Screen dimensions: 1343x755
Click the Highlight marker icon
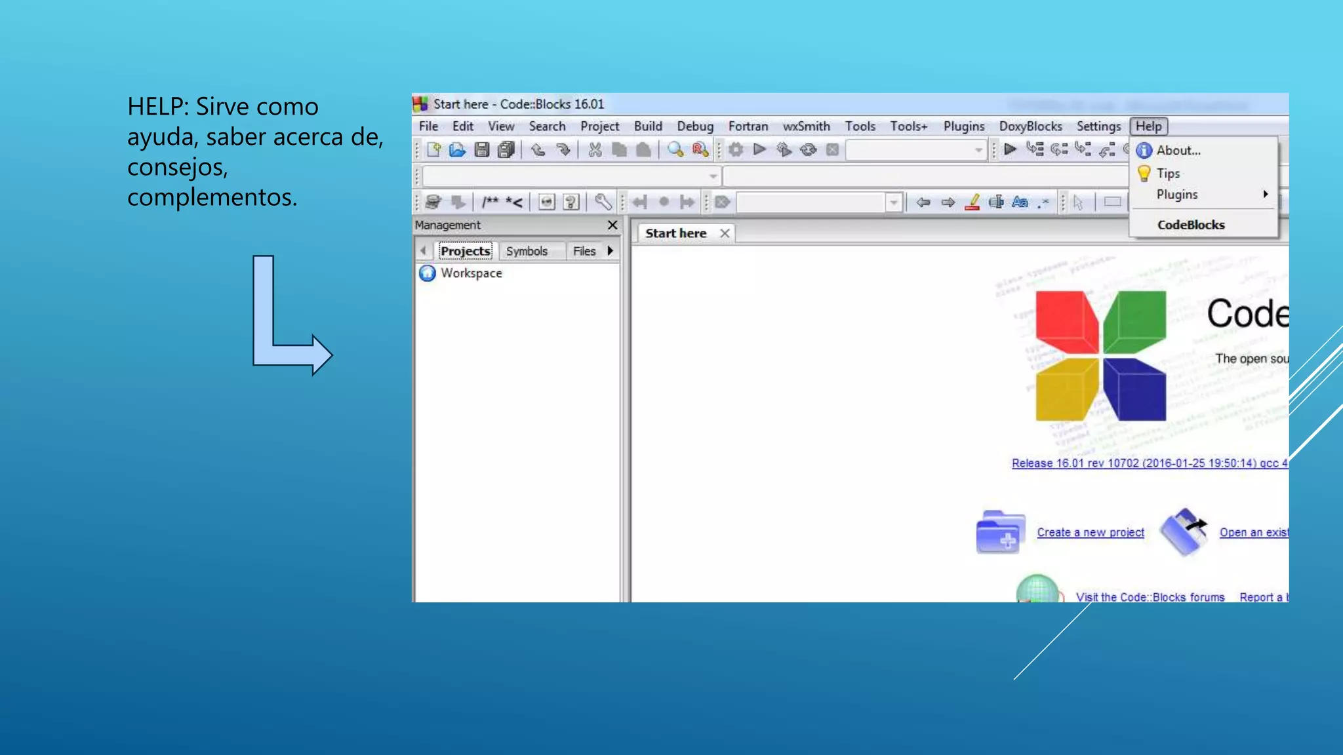pyautogui.click(x=972, y=203)
